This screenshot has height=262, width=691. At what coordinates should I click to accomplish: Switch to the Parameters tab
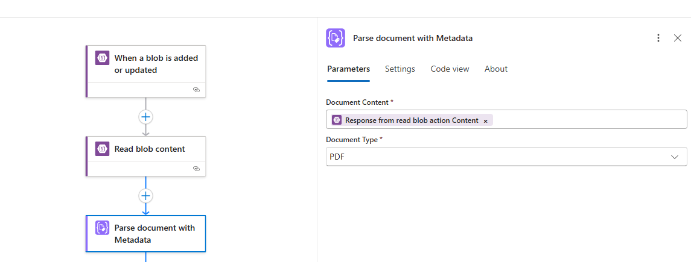tap(348, 69)
